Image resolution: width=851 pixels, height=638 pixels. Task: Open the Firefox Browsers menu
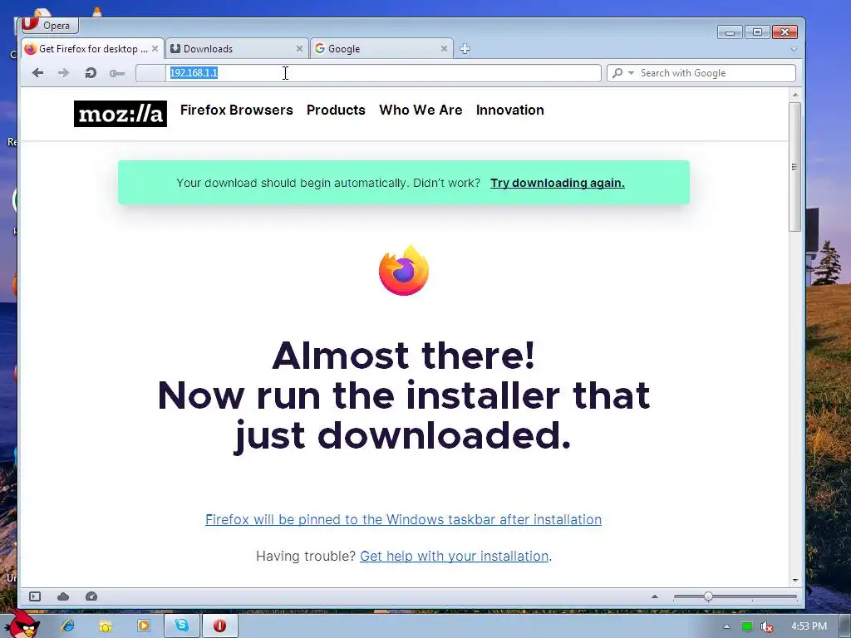click(x=237, y=110)
